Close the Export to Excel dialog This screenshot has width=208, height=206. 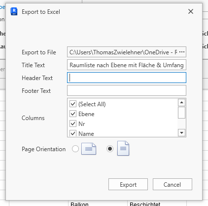tap(191, 11)
